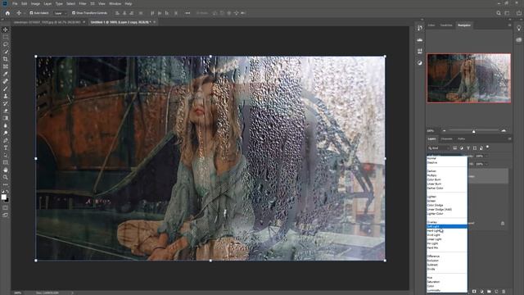This screenshot has width=524, height=295.
Task: Open the Edit Toolbar three-dots button
Action: (x=6, y=184)
